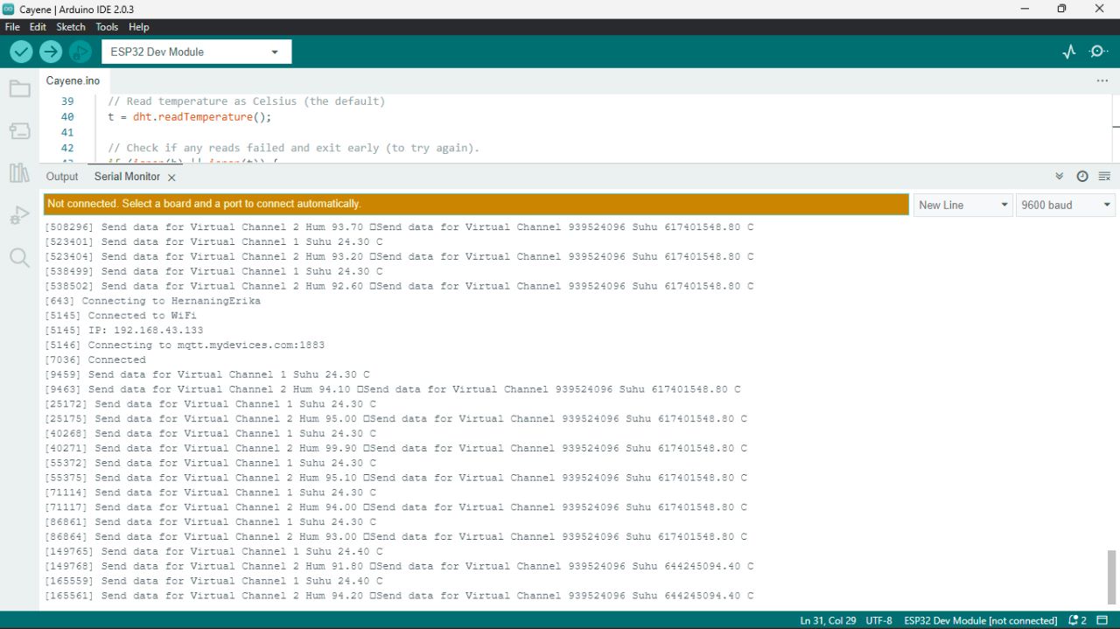Viewport: 1120px width, 629px height.
Task: Click the Connecting to mqtt.mydevices.com:1883 line
Action: pos(185,346)
